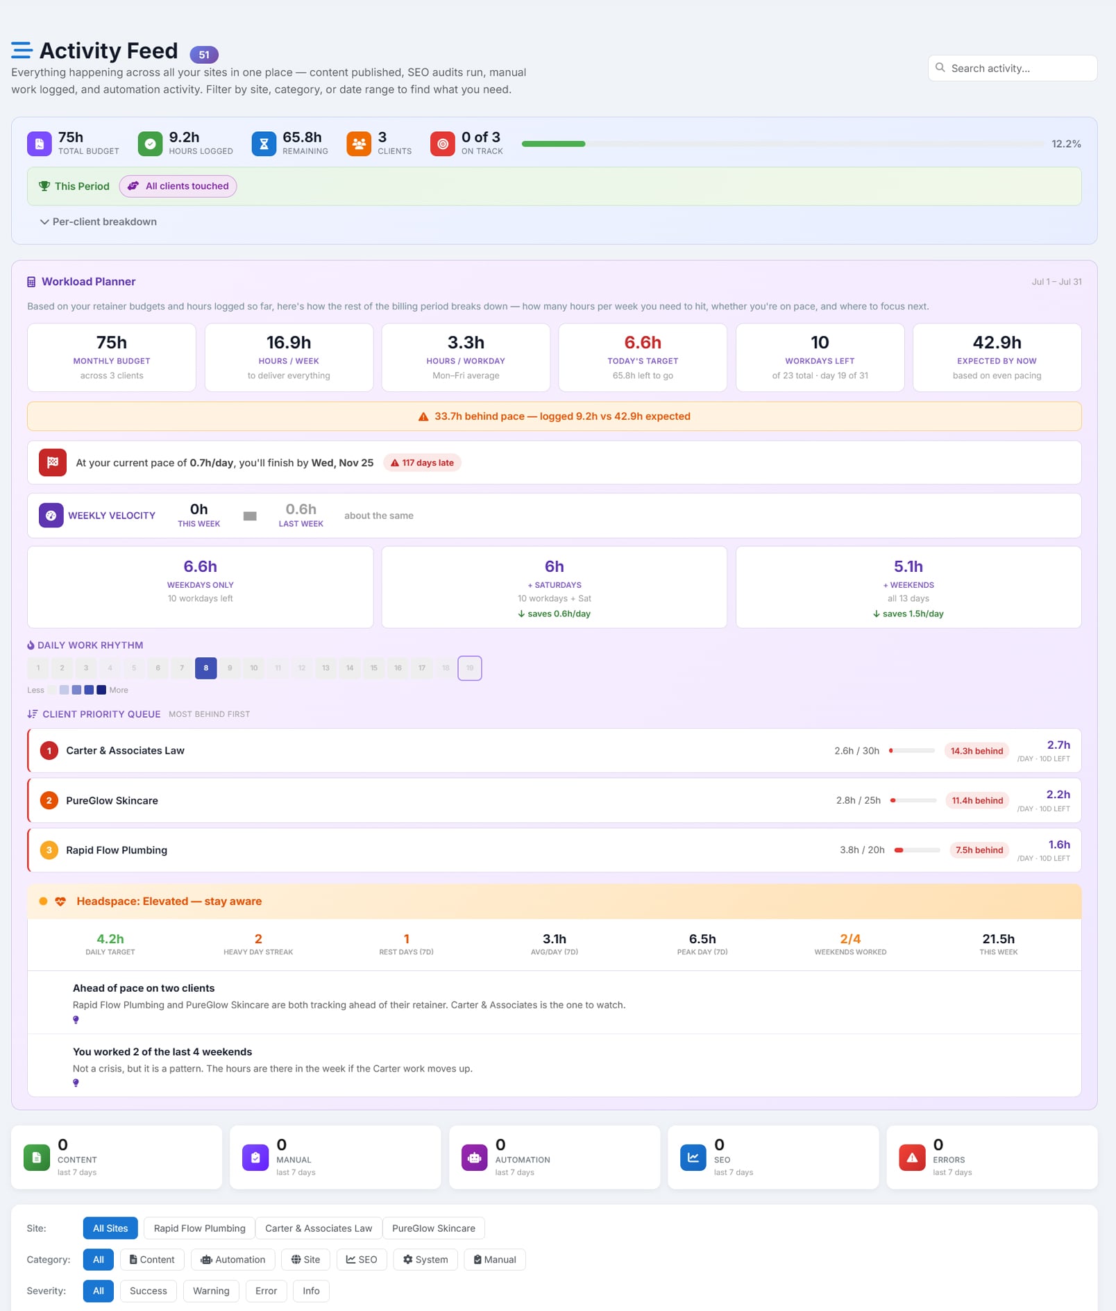Viewport: 1116px width, 1311px height.
Task: Click Rapid Flow Plumbing 3.8h / 20h progress bar
Action: tap(918, 850)
